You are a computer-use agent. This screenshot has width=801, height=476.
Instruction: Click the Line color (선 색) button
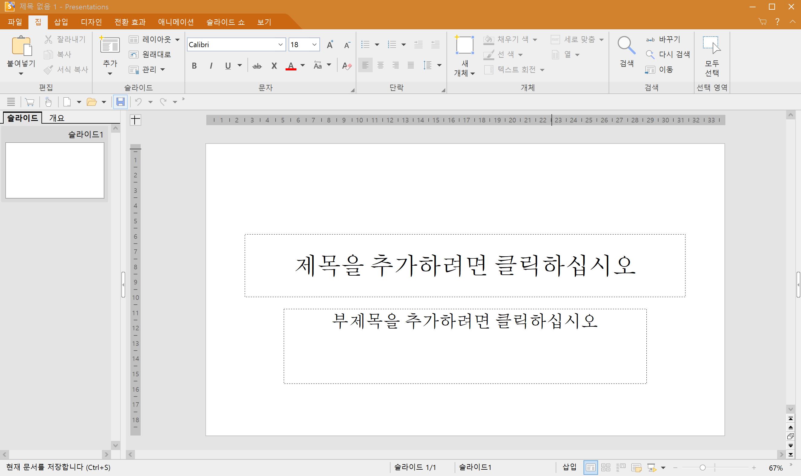point(499,54)
